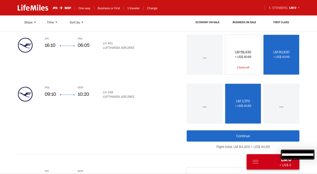This screenshot has height=174, width=317.
Task: Click the 3 Seats left warning label
Action: pos(243,67)
